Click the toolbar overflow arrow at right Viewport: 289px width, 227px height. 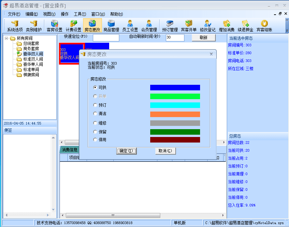(x=287, y=31)
